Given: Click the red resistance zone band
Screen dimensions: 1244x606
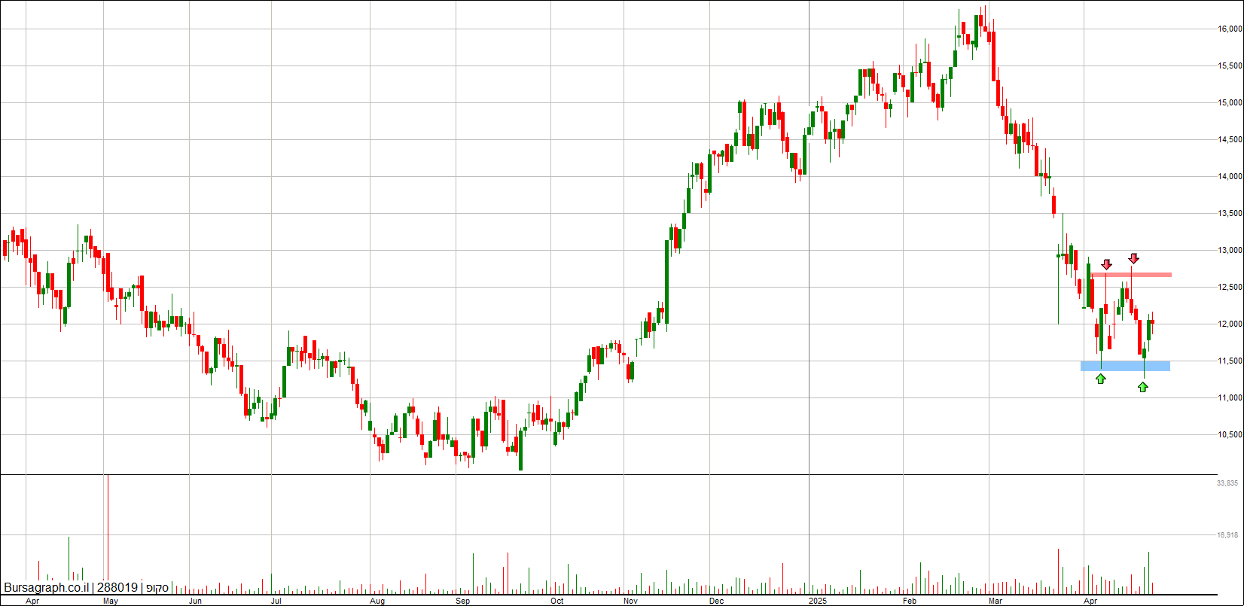Looking at the screenshot, I should click(1131, 275).
